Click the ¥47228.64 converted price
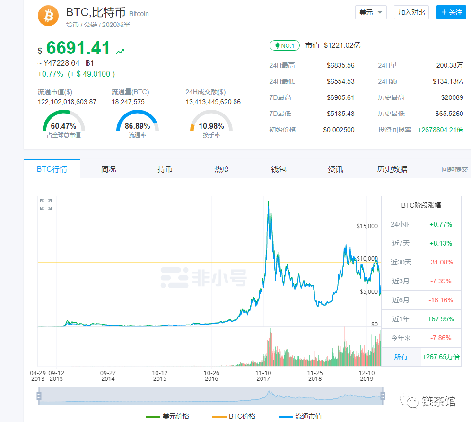 (x=61, y=63)
